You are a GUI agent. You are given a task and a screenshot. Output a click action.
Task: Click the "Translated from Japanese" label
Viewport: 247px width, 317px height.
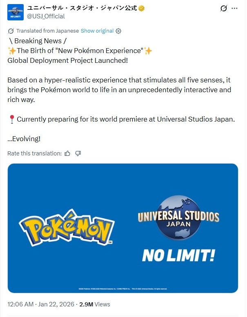pos(47,31)
